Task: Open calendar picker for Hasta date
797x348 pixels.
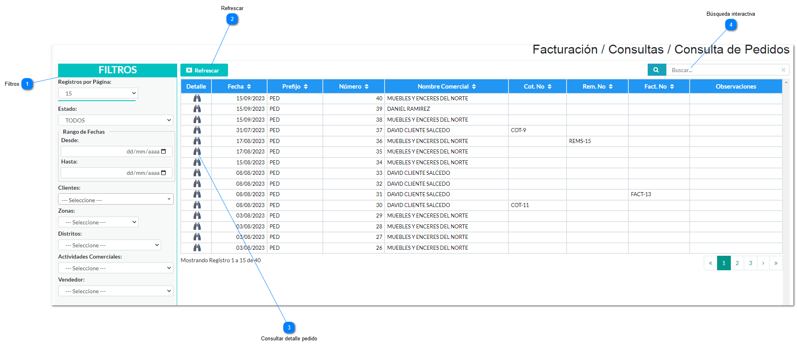Action: click(x=163, y=173)
